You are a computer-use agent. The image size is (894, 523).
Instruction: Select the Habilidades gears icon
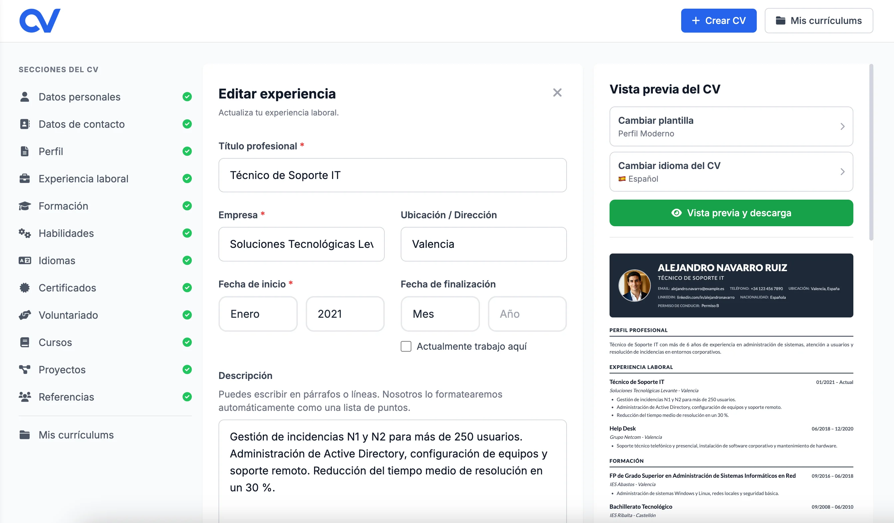tap(25, 233)
